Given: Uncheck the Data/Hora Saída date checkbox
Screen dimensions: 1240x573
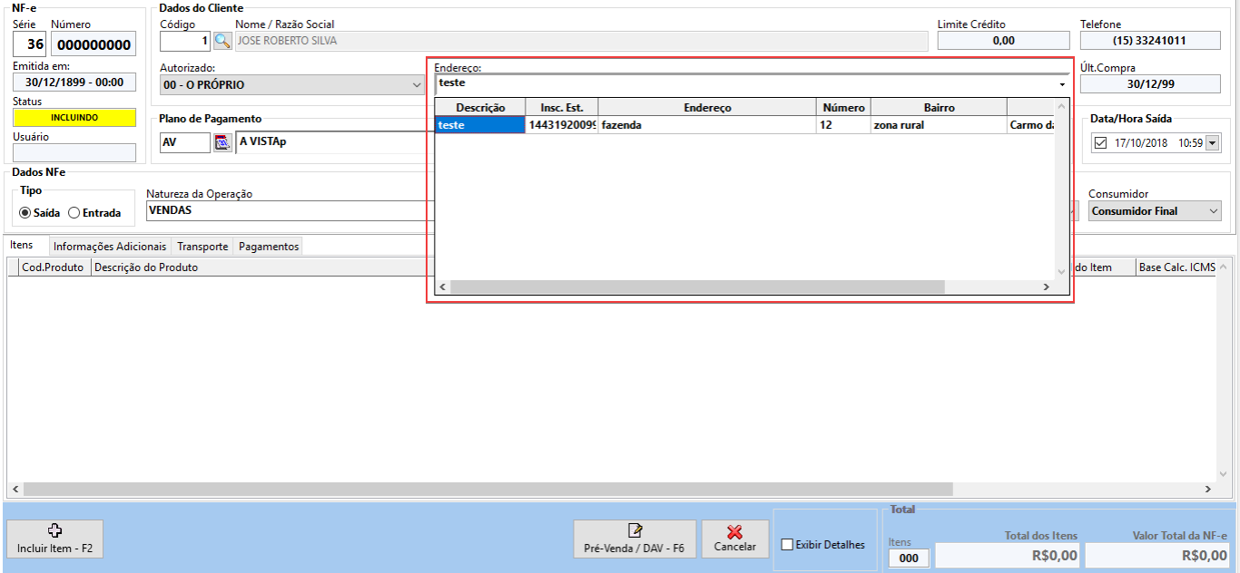Looking at the screenshot, I should 1101,143.
